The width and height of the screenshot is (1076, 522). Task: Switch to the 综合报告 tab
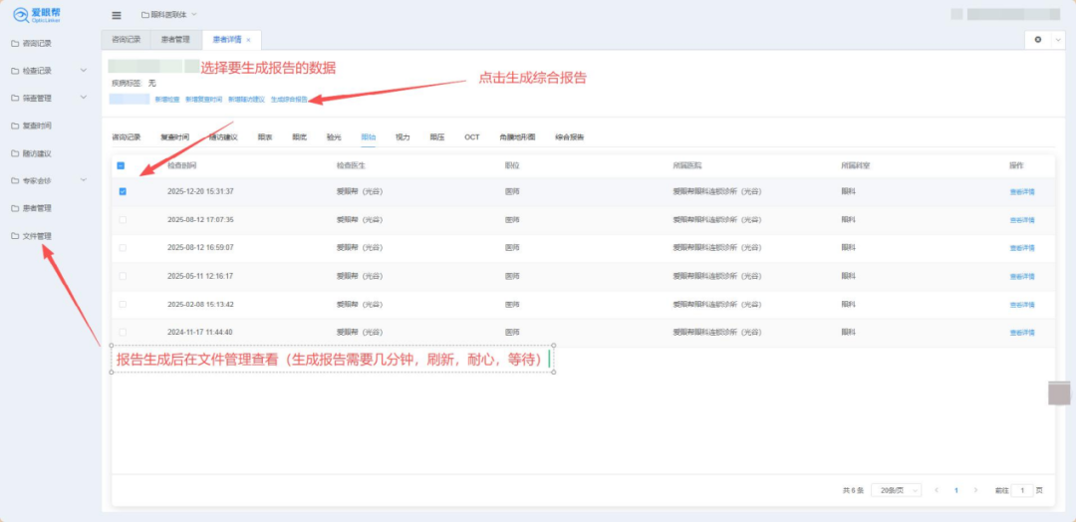569,136
